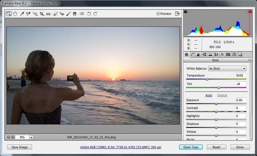Open the Split Toning panel tab
The height and width of the screenshot is (156, 257).
click(x=210, y=54)
